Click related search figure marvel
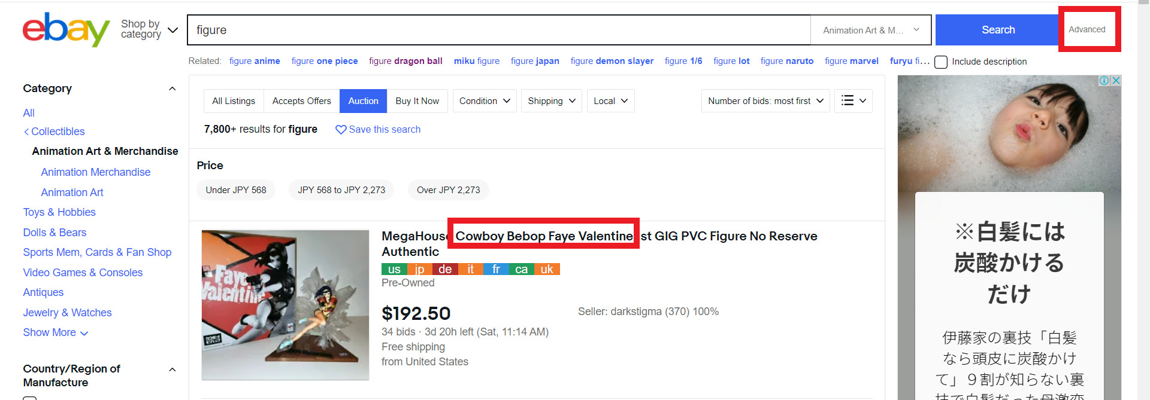 [852, 61]
